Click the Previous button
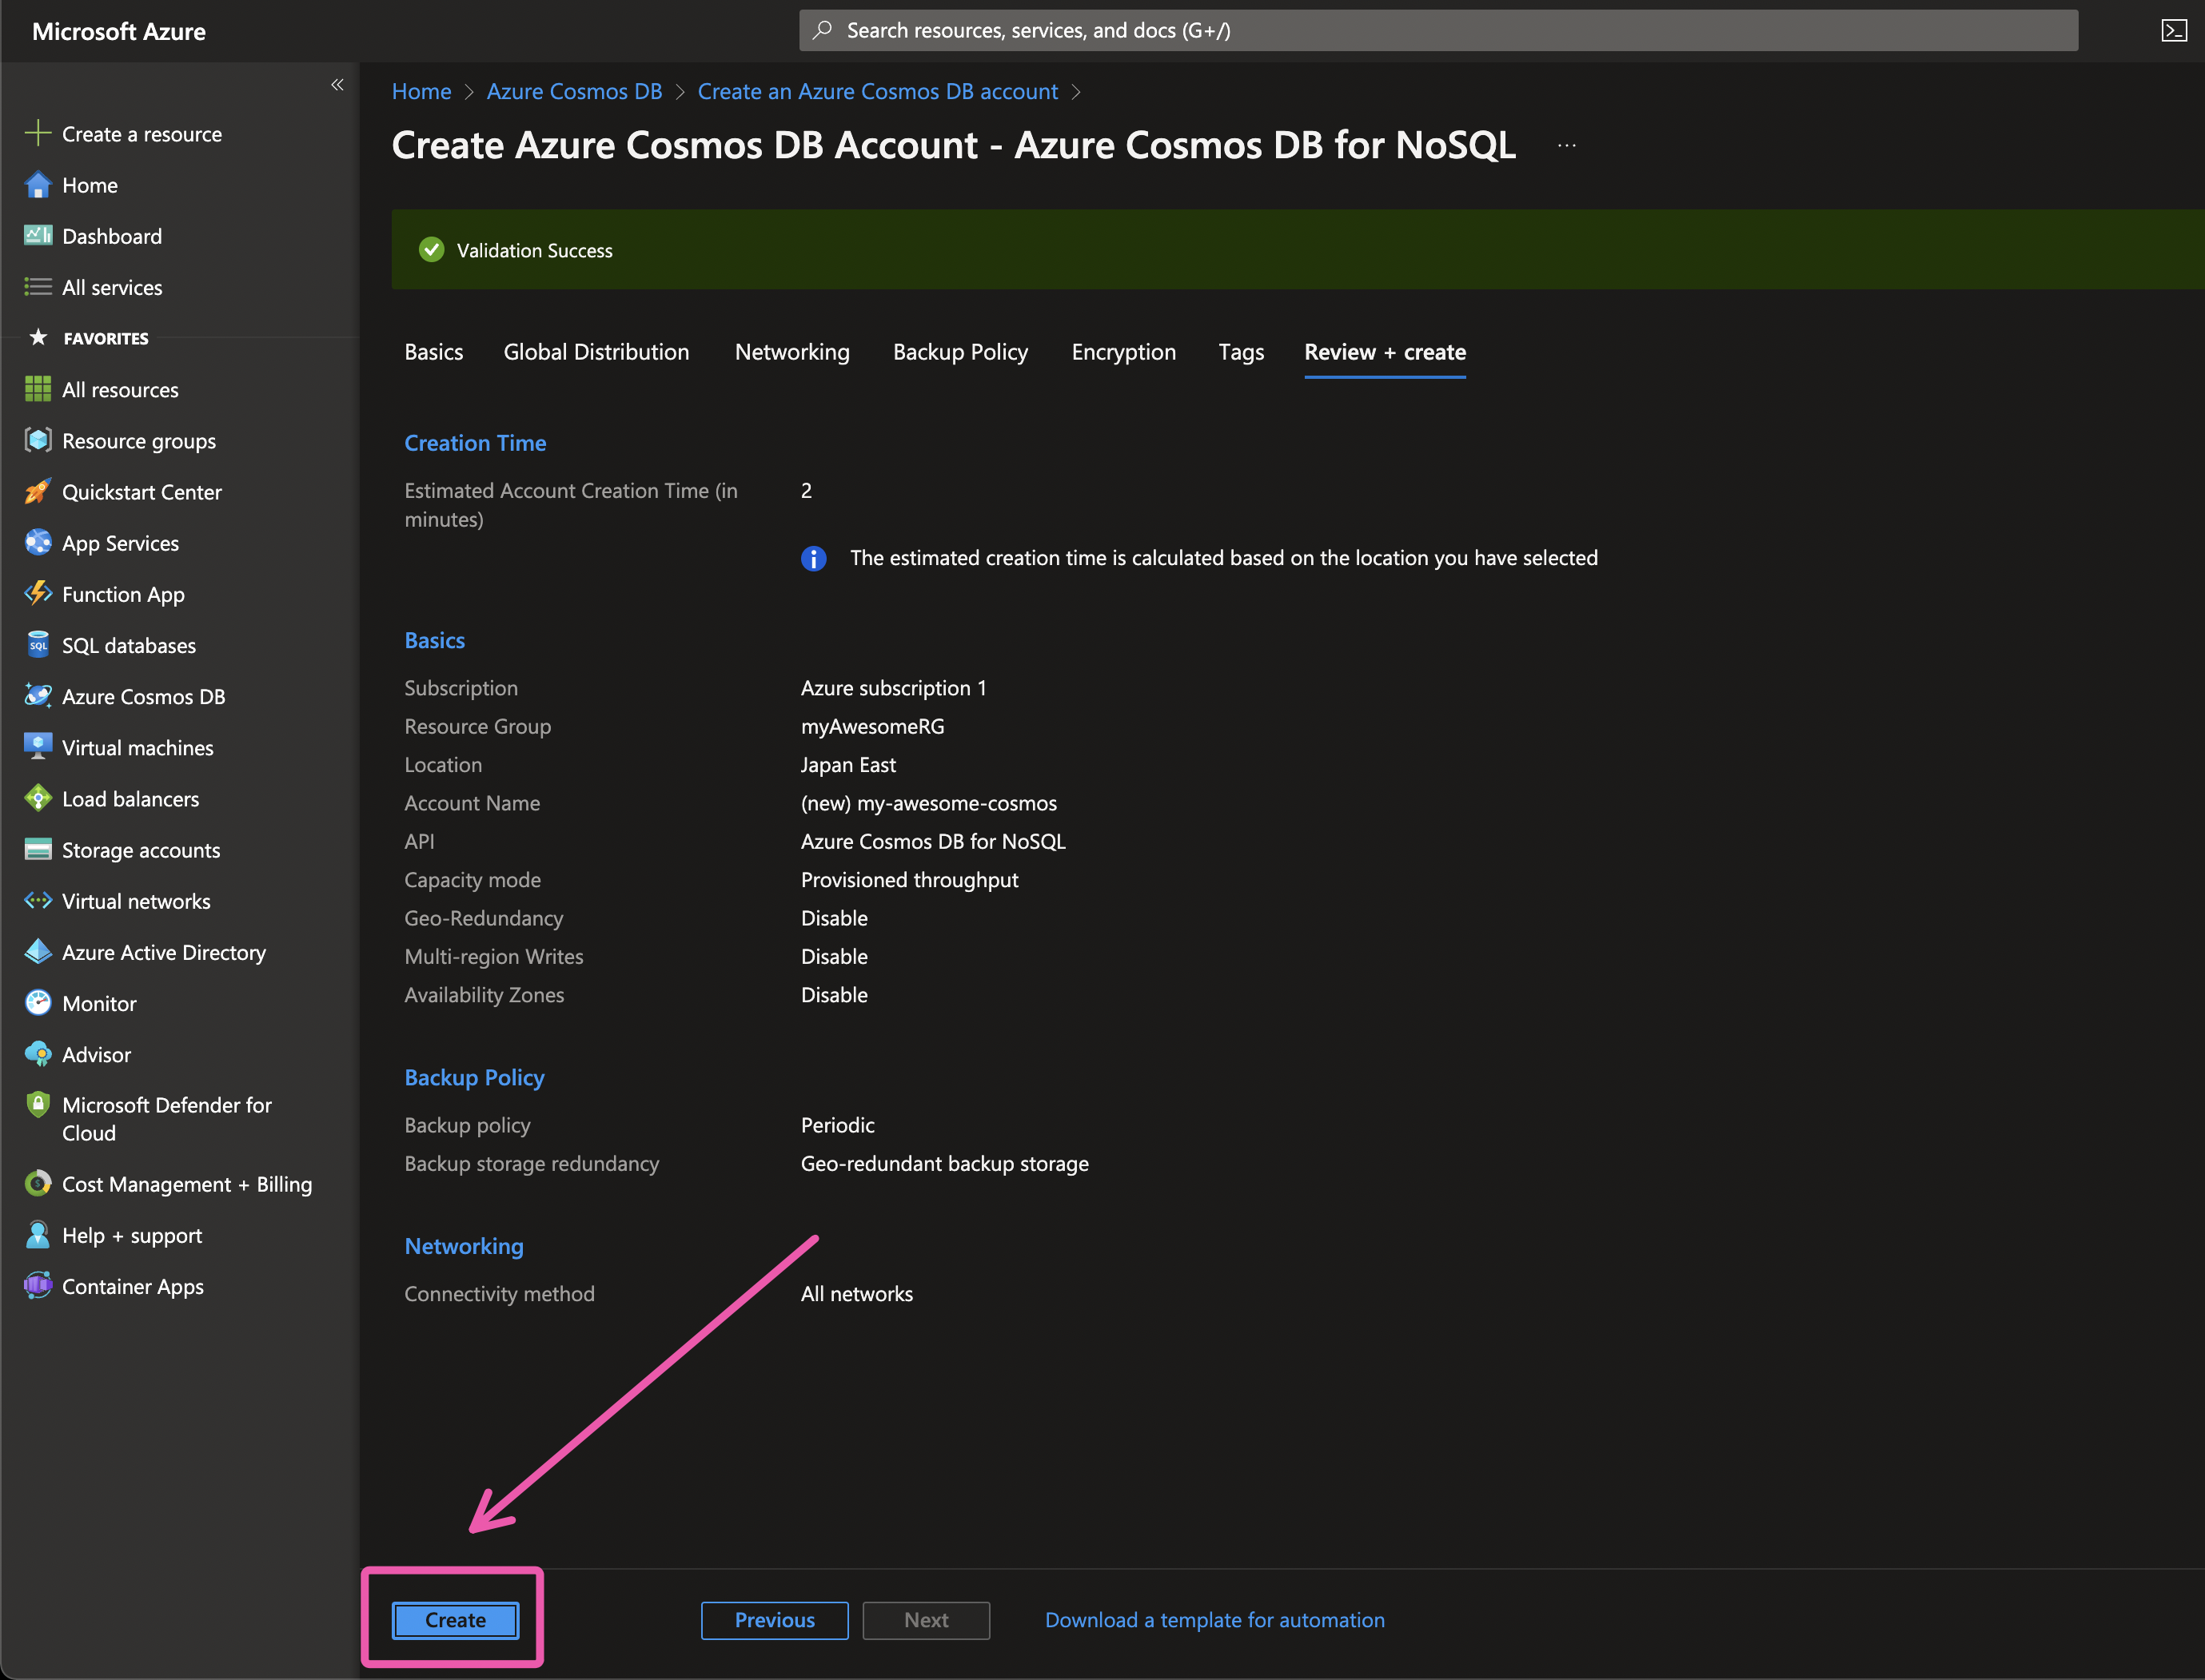 click(x=775, y=1620)
